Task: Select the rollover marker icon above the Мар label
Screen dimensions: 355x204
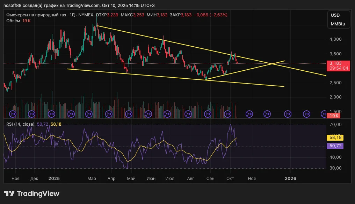Action: pos(89,114)
